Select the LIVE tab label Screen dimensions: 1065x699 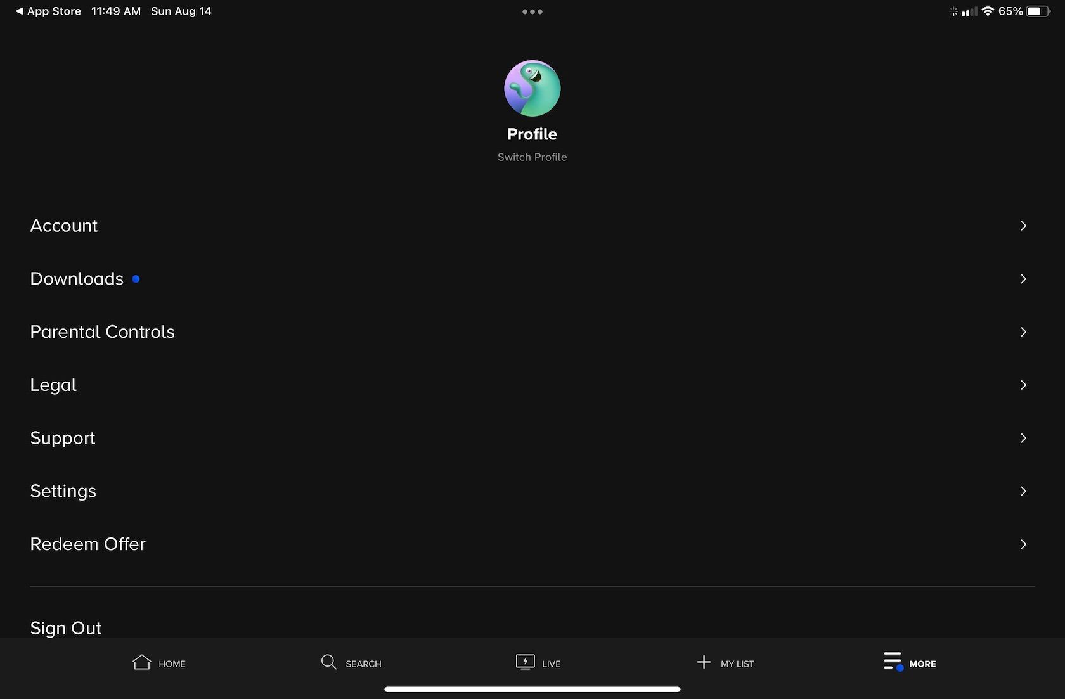[x=551, y=664]
